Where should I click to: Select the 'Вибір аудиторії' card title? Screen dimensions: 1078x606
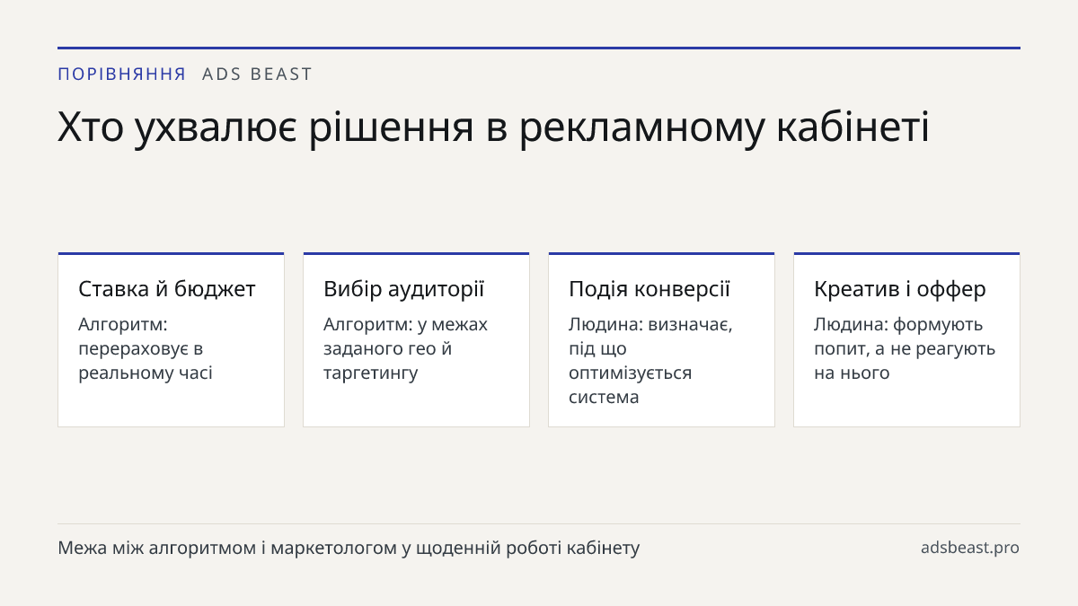403,289
